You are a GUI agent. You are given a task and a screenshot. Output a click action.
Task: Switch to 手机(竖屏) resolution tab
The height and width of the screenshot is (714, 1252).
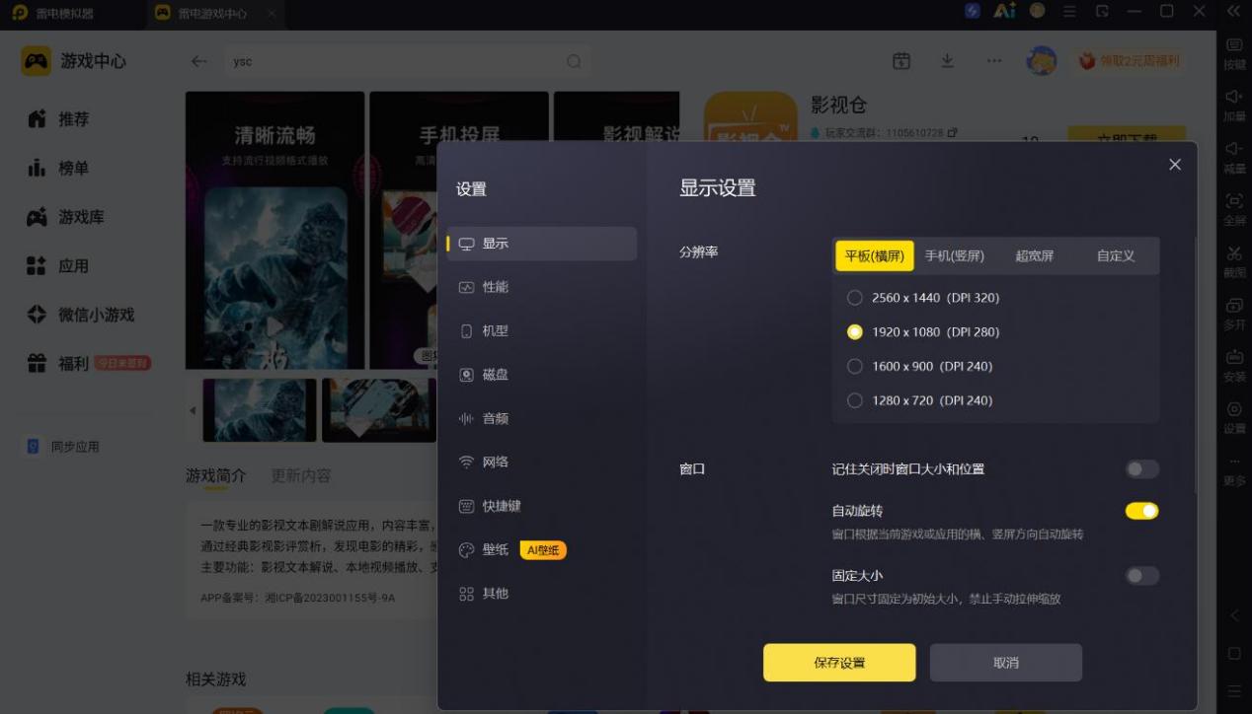955,255
